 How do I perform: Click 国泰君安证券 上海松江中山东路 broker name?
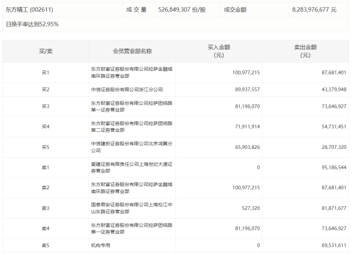click(x=132, y=208)
